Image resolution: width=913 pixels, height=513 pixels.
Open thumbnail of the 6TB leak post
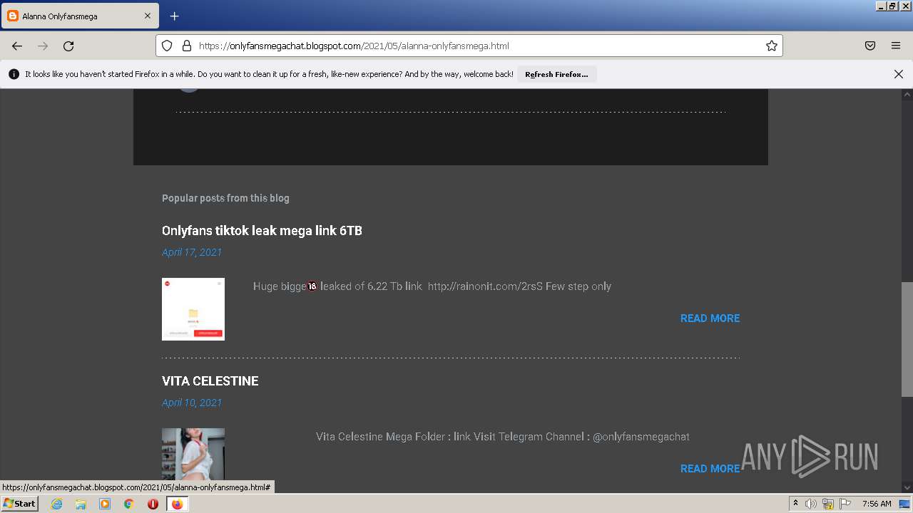coord(193,309)
